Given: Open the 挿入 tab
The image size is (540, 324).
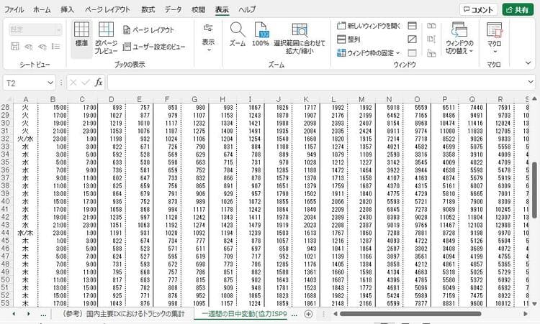Looking at the screenshot, I should 67,9.
